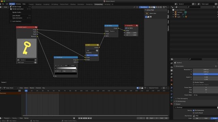Open the Output properties tab icon
Screen dimensions: 218x122
tap(172, 71)
